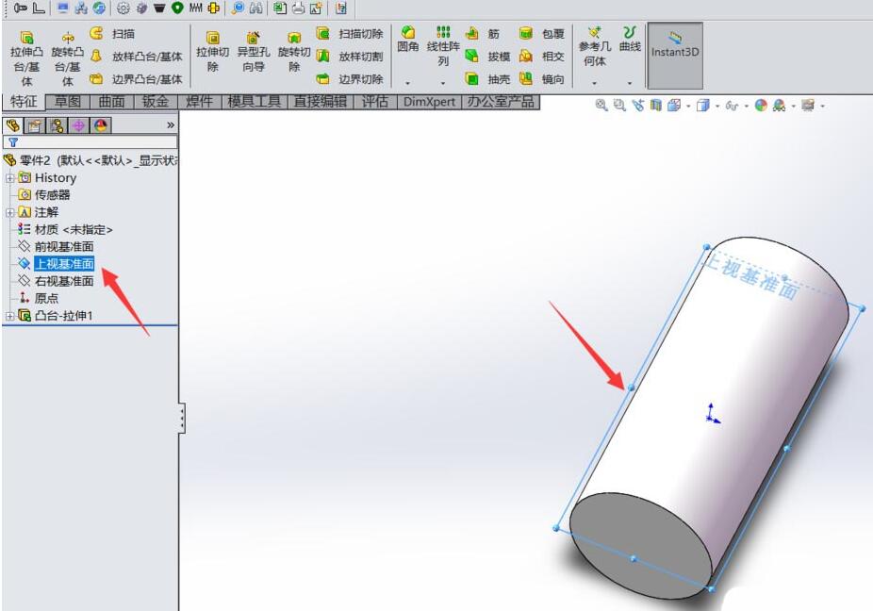Open the ConfigurationManager panel tab
The image size is (873, 611).
click(x=57, y=125)
